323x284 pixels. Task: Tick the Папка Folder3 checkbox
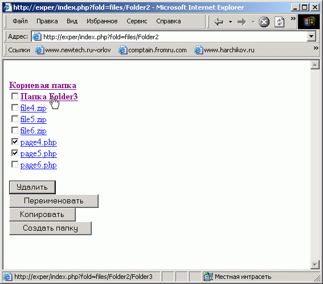[15, 96]
